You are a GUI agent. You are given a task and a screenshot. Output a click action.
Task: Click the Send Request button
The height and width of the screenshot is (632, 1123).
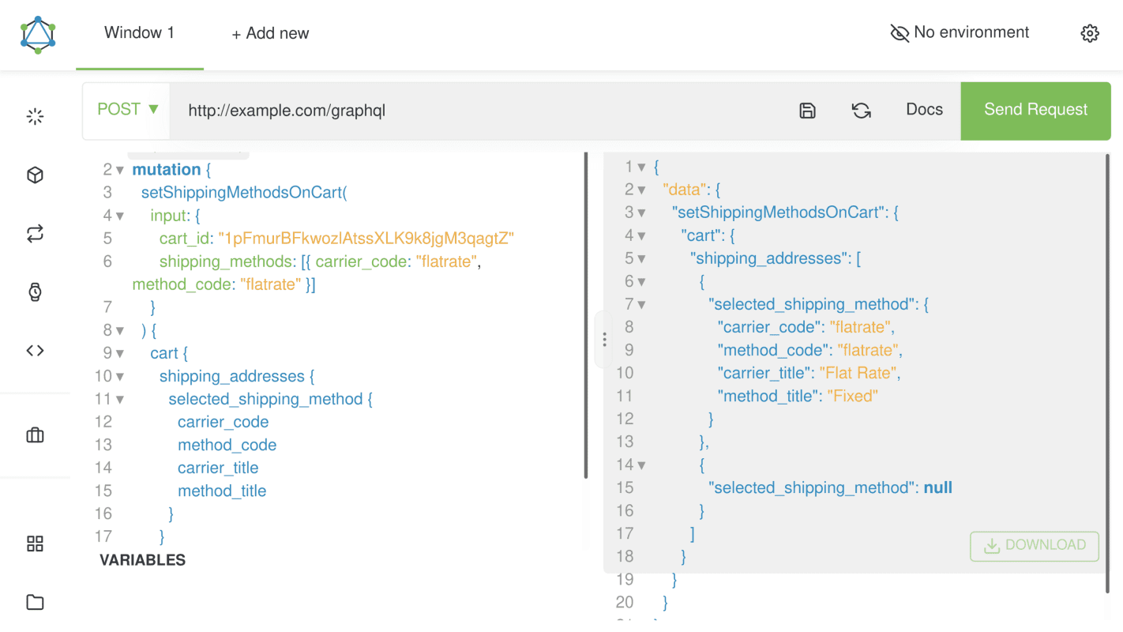1035,111
